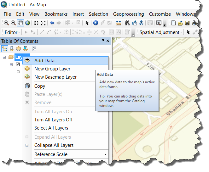Click List By Drawing Order icon
This screenshot has height=172, width=209.
[5, 49]
